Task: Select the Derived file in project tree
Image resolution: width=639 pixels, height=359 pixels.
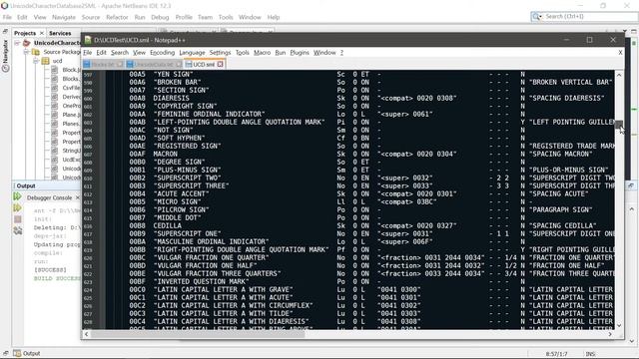Action: coord(66,97)
